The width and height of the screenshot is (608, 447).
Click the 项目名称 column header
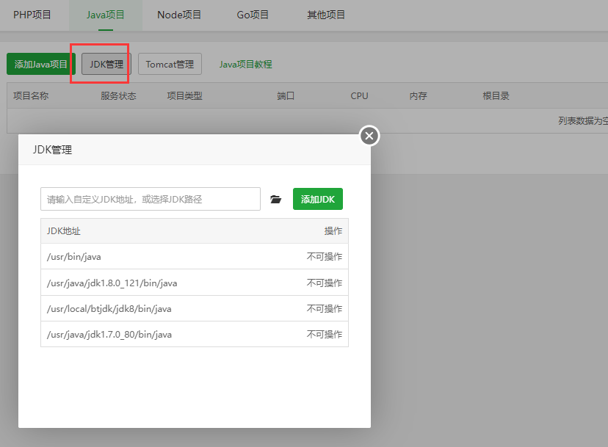click(31, 95)
